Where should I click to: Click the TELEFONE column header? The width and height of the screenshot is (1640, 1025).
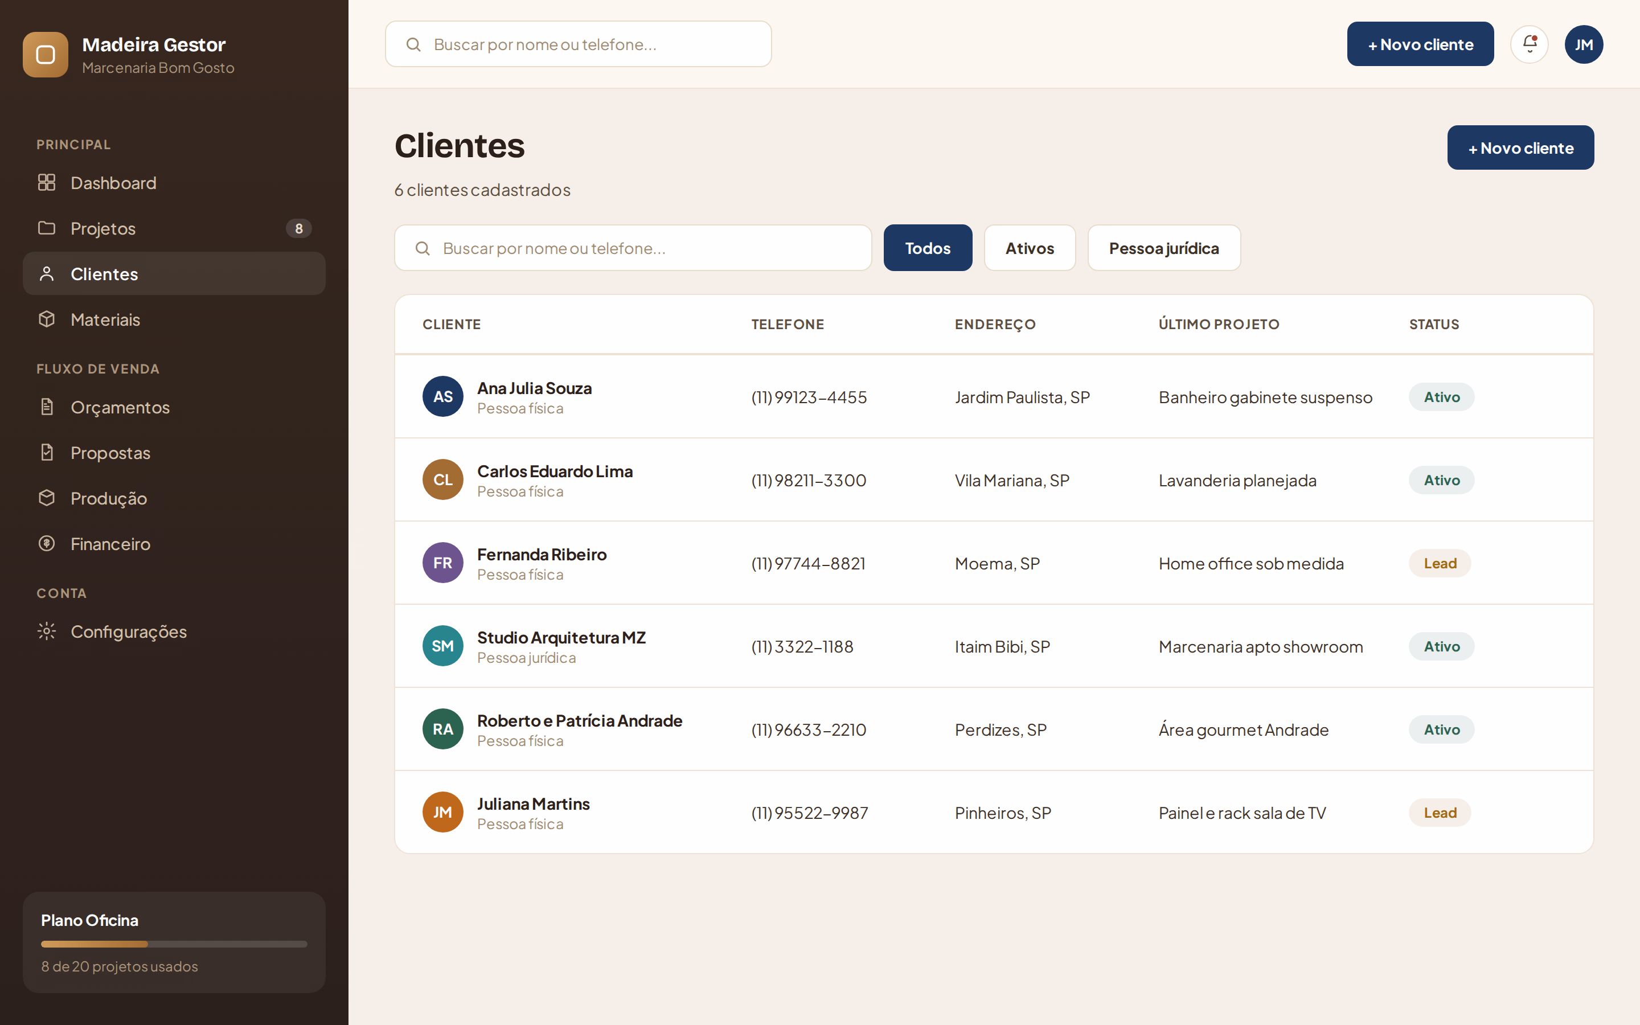[788, 324]
